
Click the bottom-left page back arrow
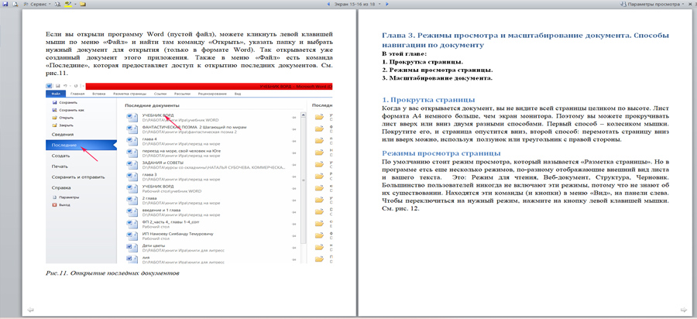tap(29, 310)
